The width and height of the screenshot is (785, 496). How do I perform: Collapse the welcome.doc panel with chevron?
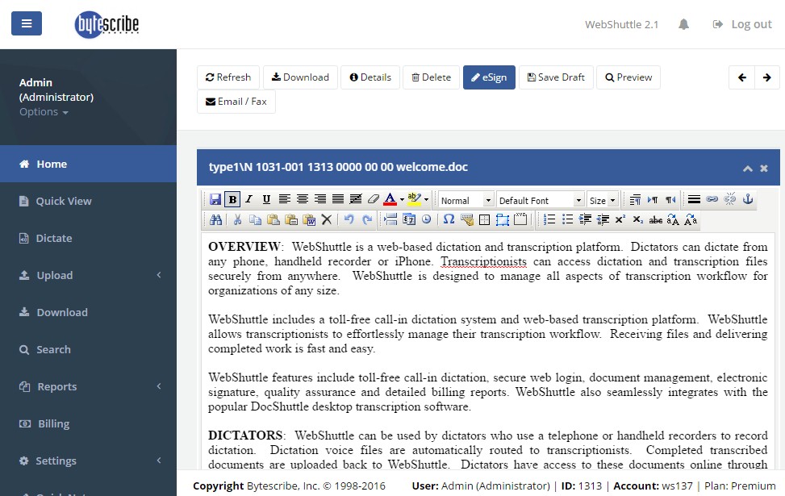(x=747, y=169)
